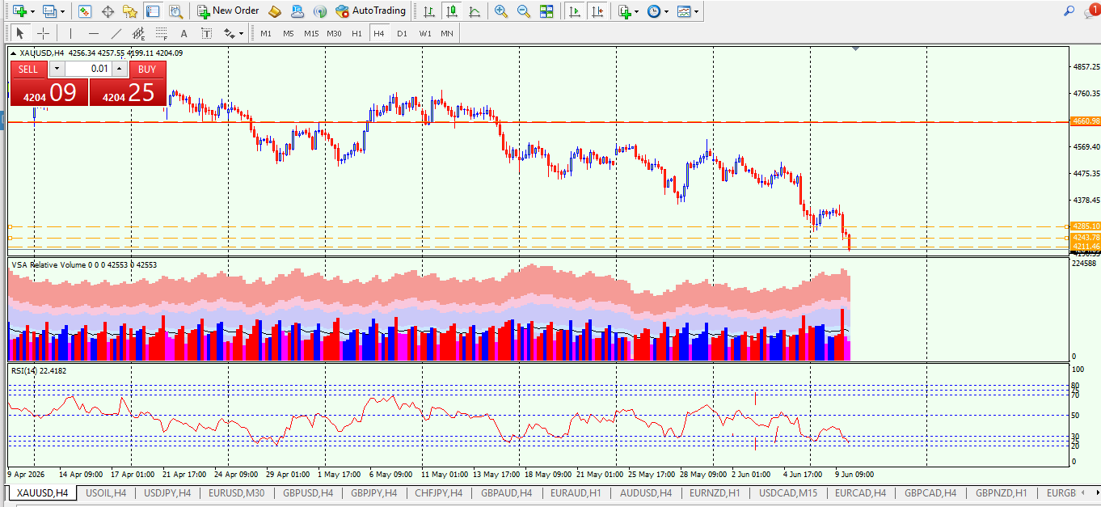Switch timeframe to D1
Viewport: 1101px width, 507px height.
pos(402,33)
